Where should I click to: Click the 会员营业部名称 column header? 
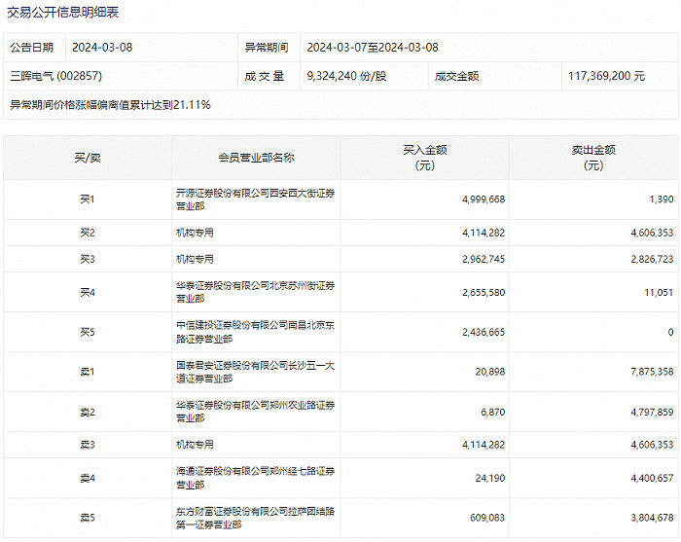pyautogui.click(x=256, y=158)
